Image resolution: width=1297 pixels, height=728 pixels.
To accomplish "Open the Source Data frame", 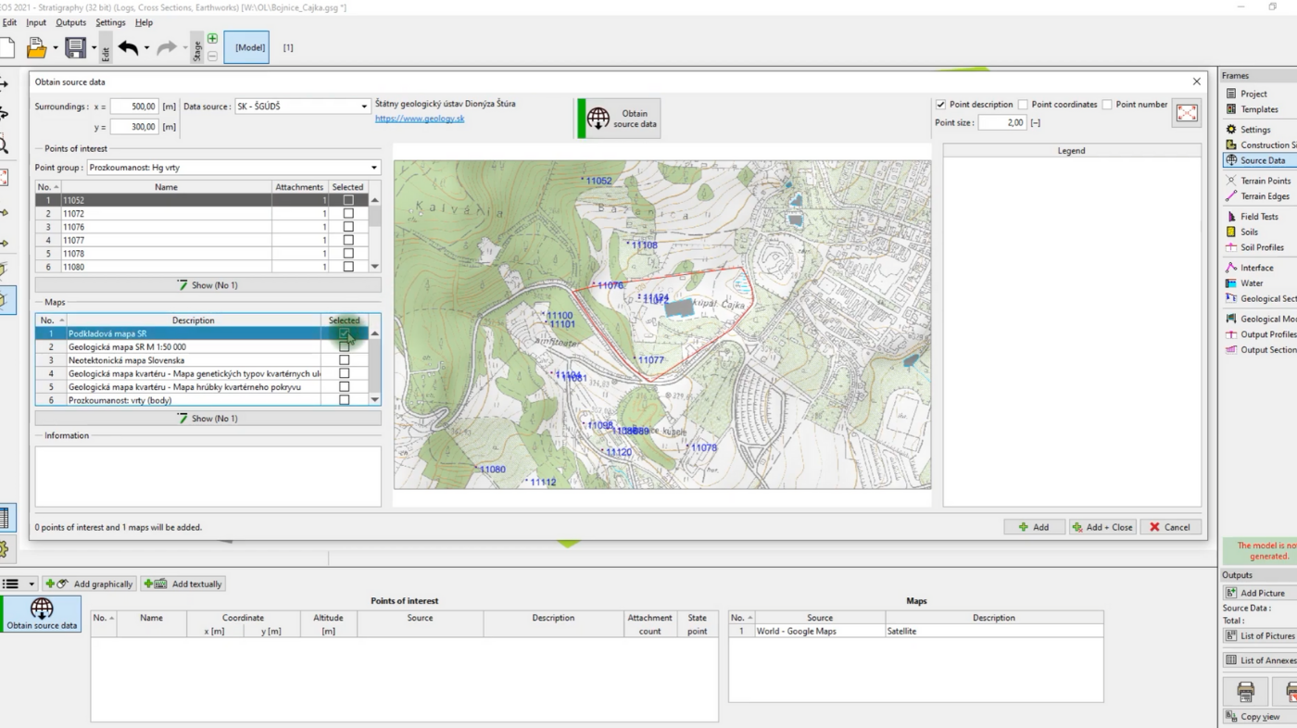I will point(1261,160).
